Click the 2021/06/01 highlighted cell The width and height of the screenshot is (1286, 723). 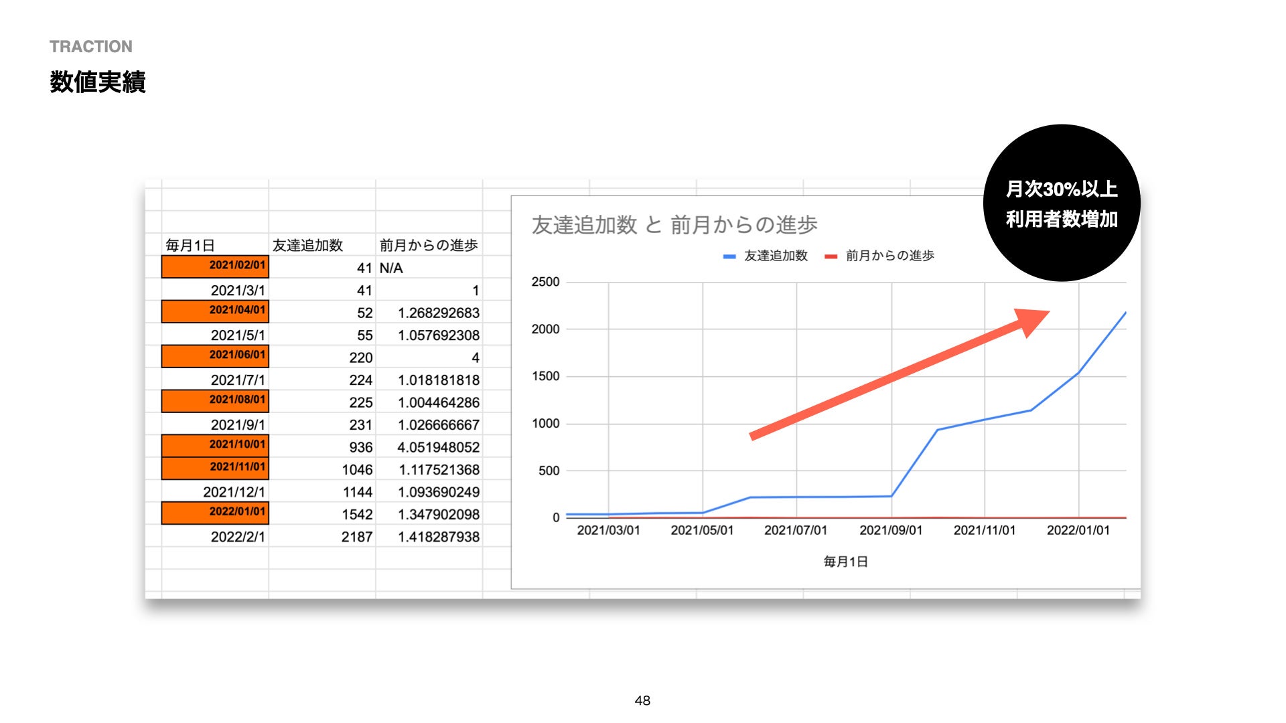pyautogui.click(x=215, y=356)
